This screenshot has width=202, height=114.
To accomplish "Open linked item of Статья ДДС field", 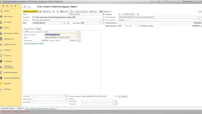I will (67, 96).
